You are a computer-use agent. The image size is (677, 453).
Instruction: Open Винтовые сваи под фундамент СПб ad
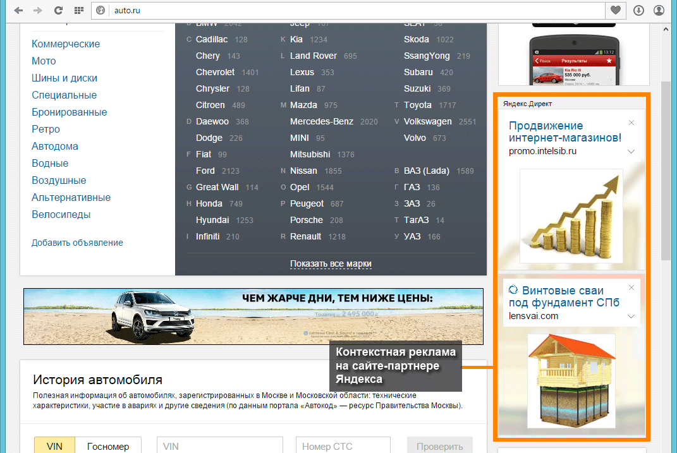[564, 296]
